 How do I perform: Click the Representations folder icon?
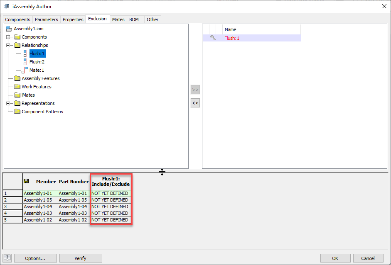click(x=17, y=103)
